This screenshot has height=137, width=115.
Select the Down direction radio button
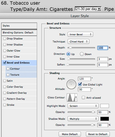82,54
